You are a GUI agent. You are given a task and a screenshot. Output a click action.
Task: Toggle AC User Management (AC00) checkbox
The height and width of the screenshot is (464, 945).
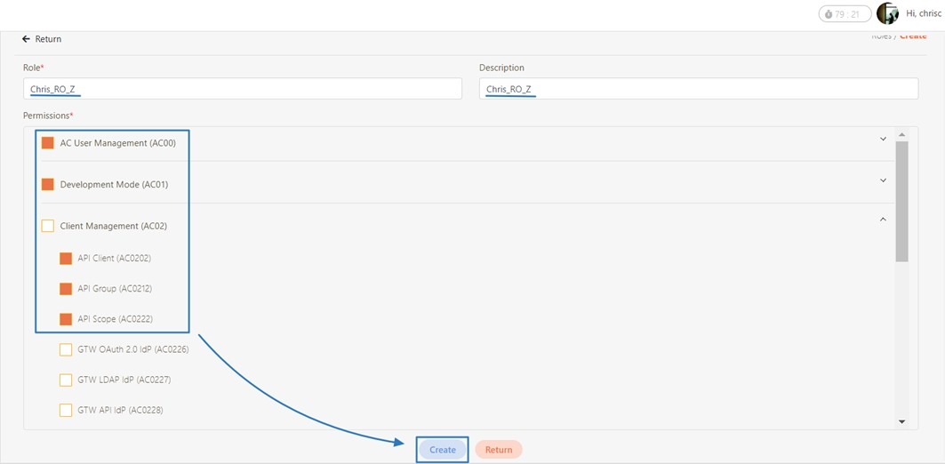pos(48,143)
